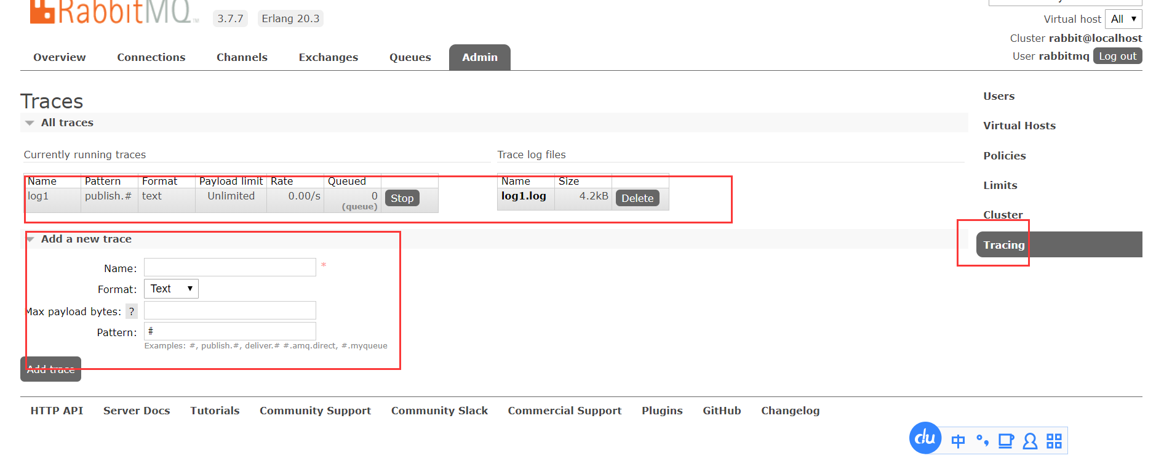Open the Plugins footer link
The height and width of the screenshot is (458, 1172).
click(x=662, y=411)
